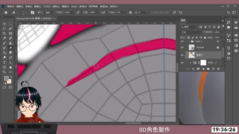This screenshot has width=239, height=134.
Task: Select the Crop tool
Action: [x=4, y=33]
